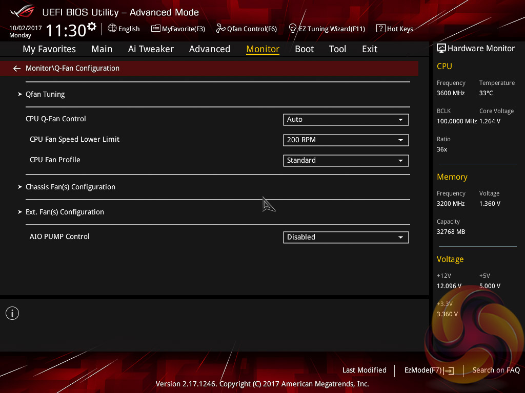525x393 pixels.
Task: Open the CPU Q-Fan Control dropdown
Action: [x=346, y=120]
